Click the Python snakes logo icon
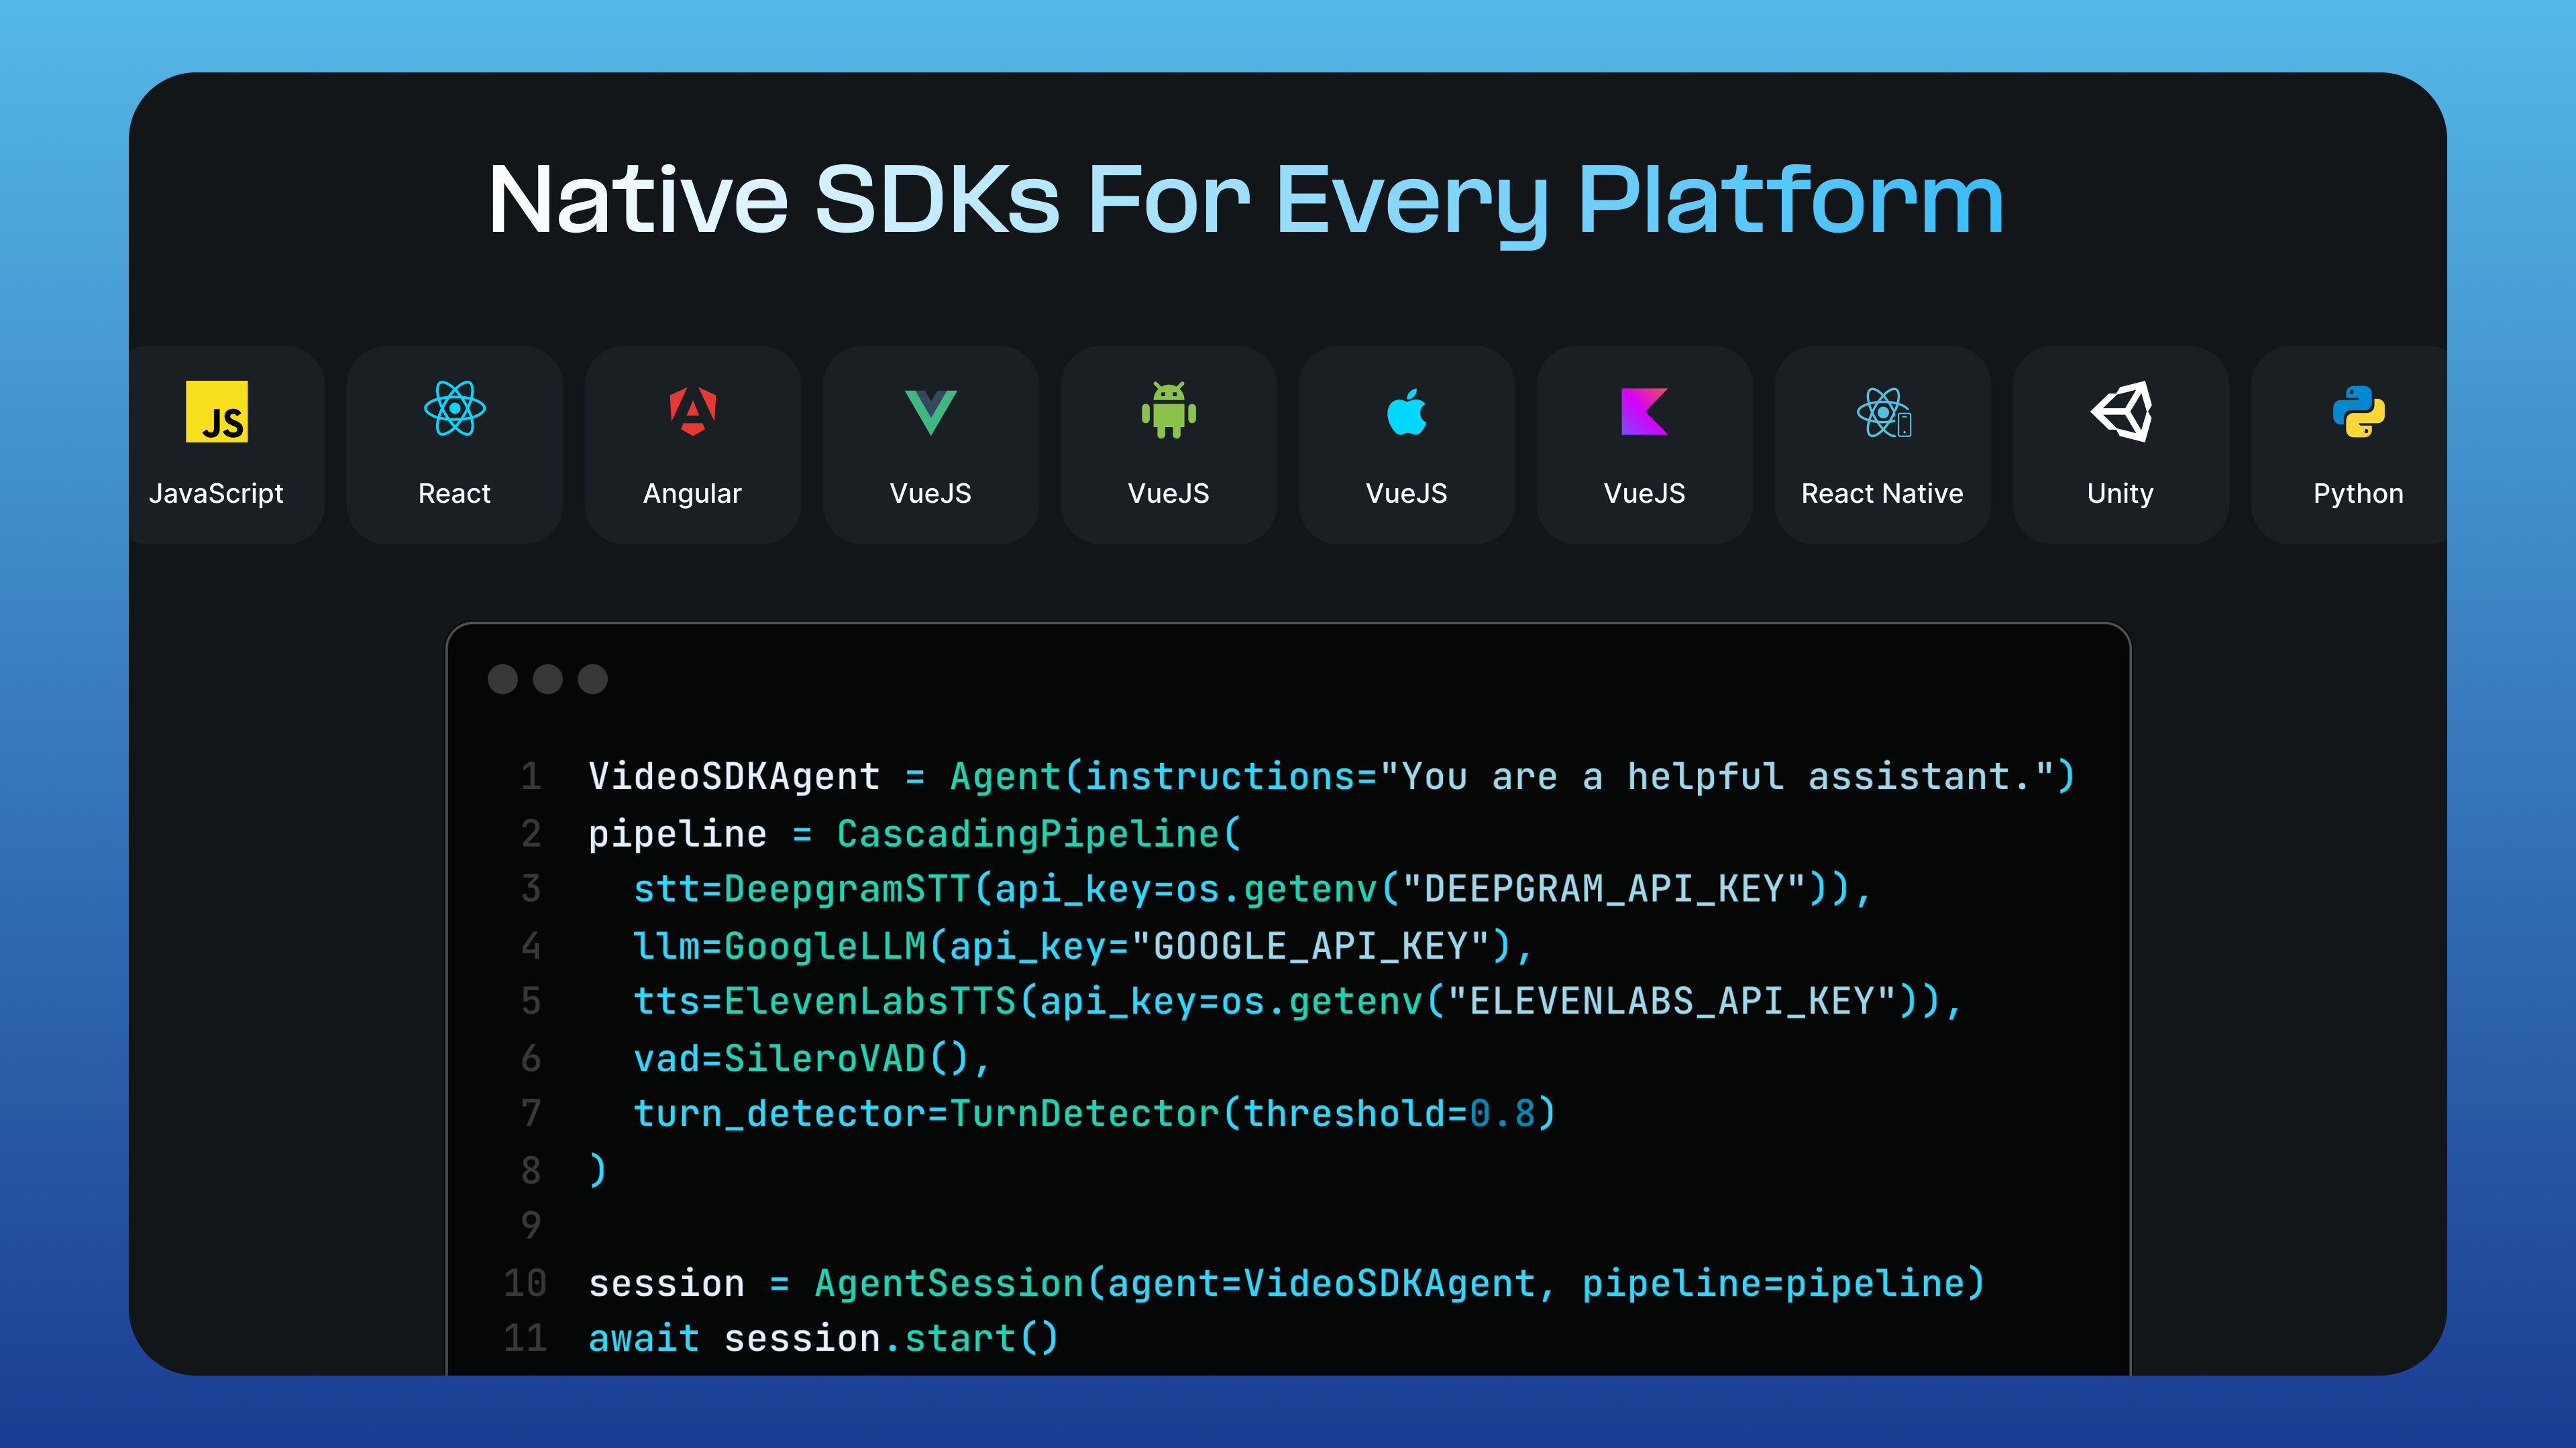 tap(2359, 412)
